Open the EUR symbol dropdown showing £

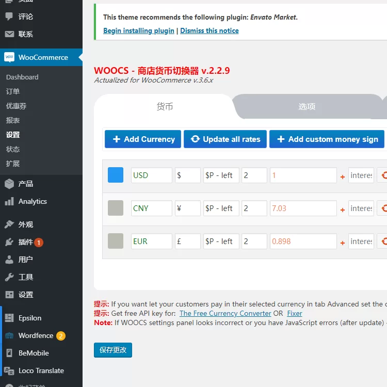click(188, 241)
